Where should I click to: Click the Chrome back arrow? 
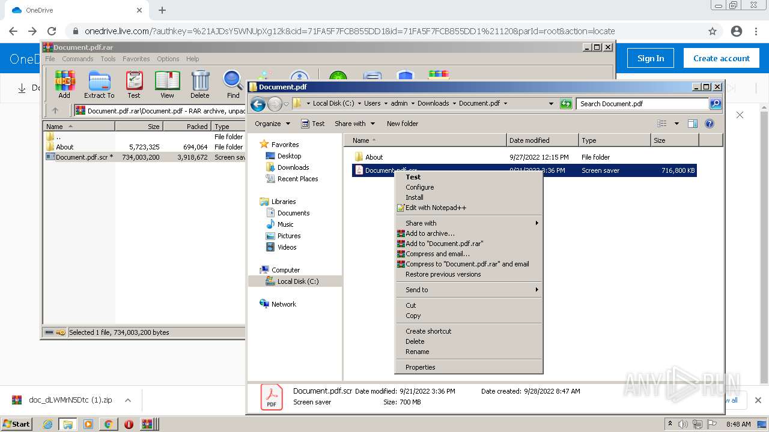pos(13,31)
